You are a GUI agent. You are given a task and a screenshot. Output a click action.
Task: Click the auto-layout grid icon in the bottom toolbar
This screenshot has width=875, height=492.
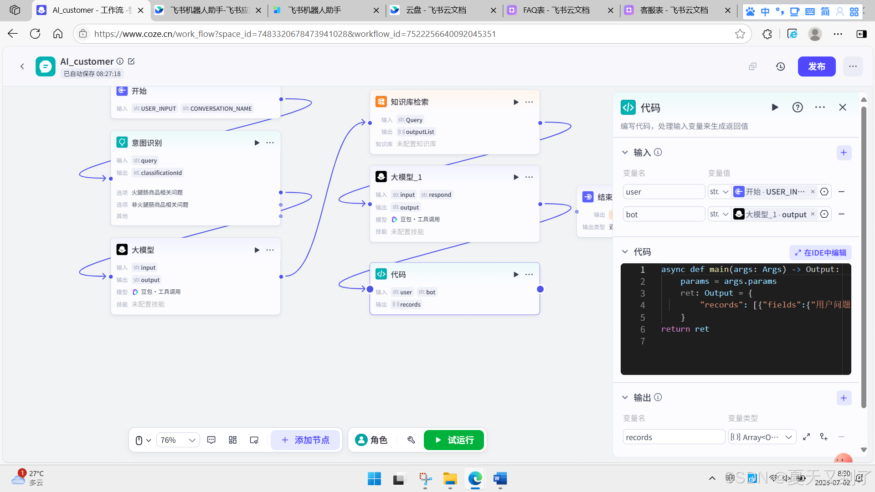pyautogui.click(x=233, y=440)
